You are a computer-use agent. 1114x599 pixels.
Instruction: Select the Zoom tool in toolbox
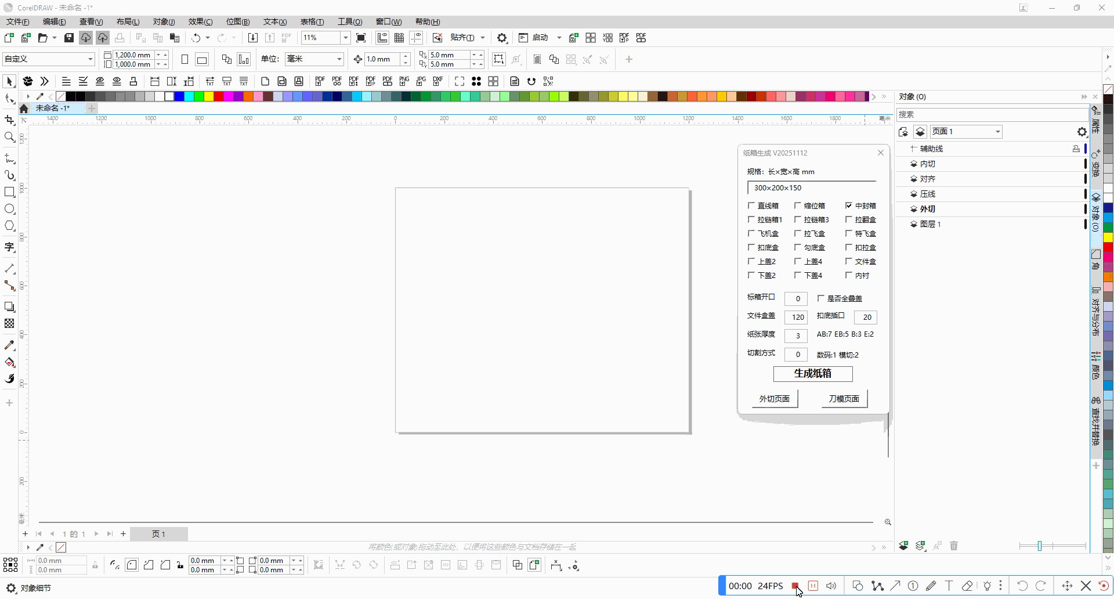click(x=9, y=138)
